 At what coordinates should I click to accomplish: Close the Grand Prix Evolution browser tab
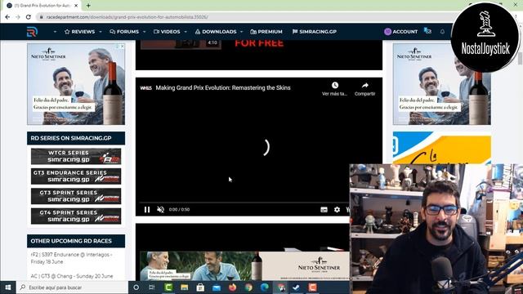76,6
